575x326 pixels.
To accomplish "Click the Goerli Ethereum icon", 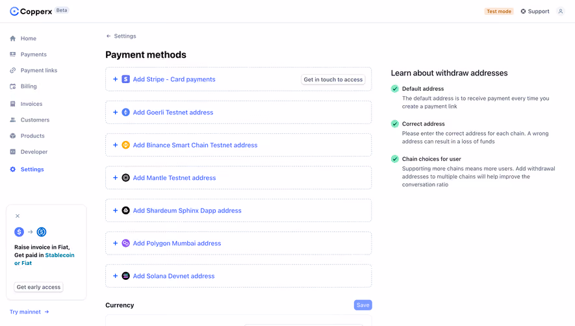I will click(126, 112).
